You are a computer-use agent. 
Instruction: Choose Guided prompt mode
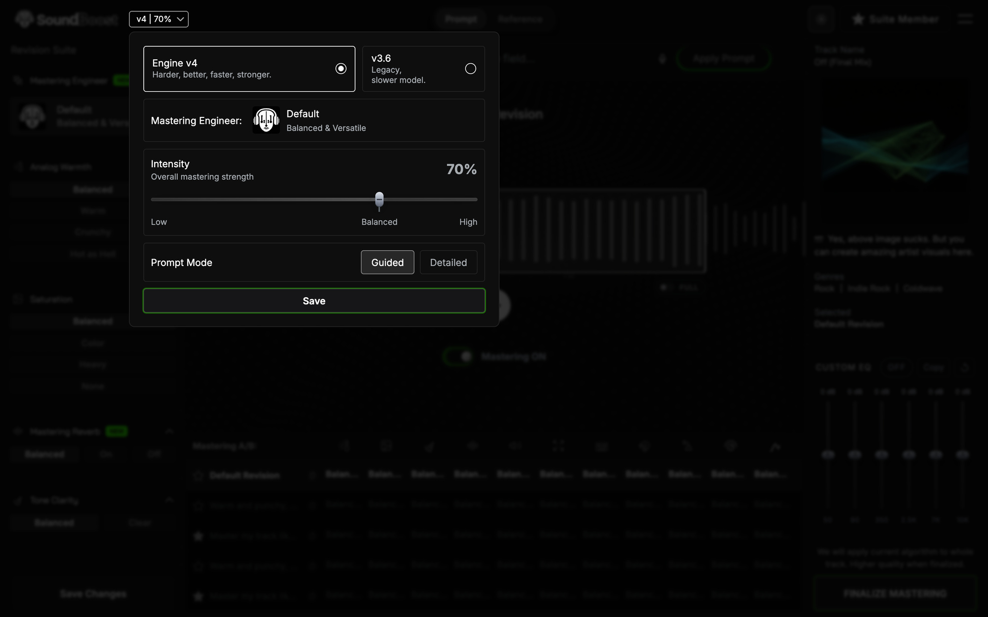[x=387, y=262]
